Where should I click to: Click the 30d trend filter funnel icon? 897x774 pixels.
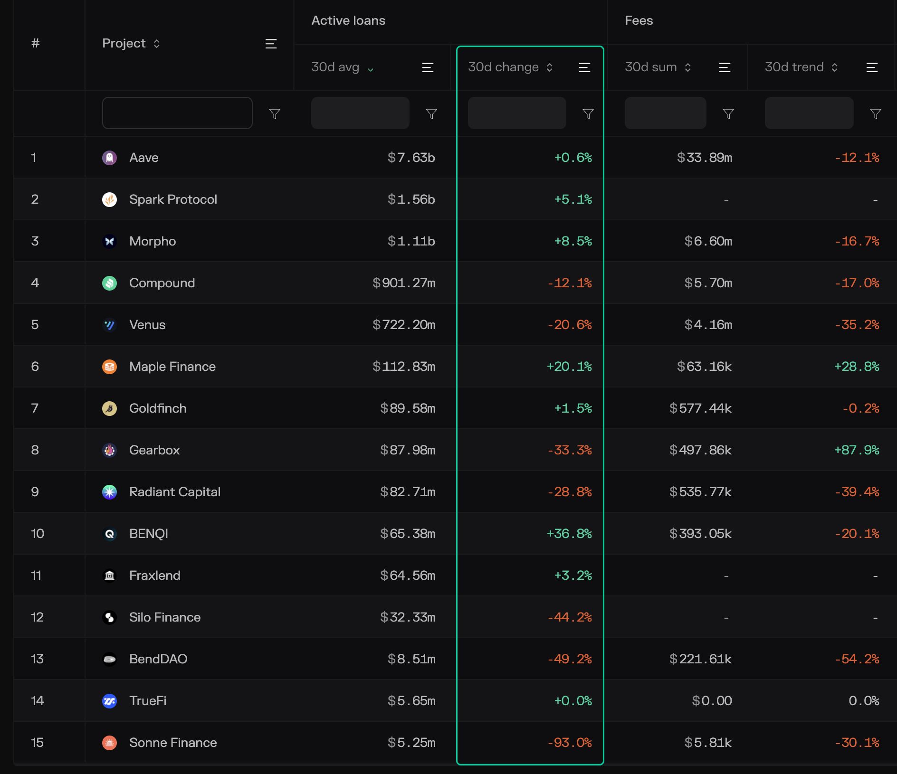point(876,114)
